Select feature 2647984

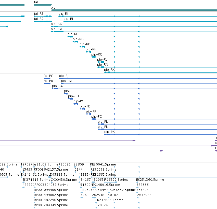(144, 195)
